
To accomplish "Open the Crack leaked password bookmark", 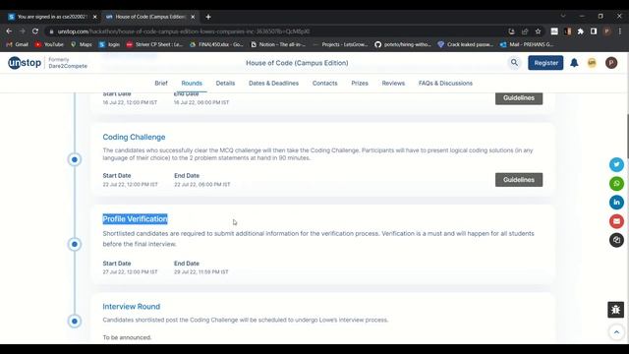I will coord(465,44).
